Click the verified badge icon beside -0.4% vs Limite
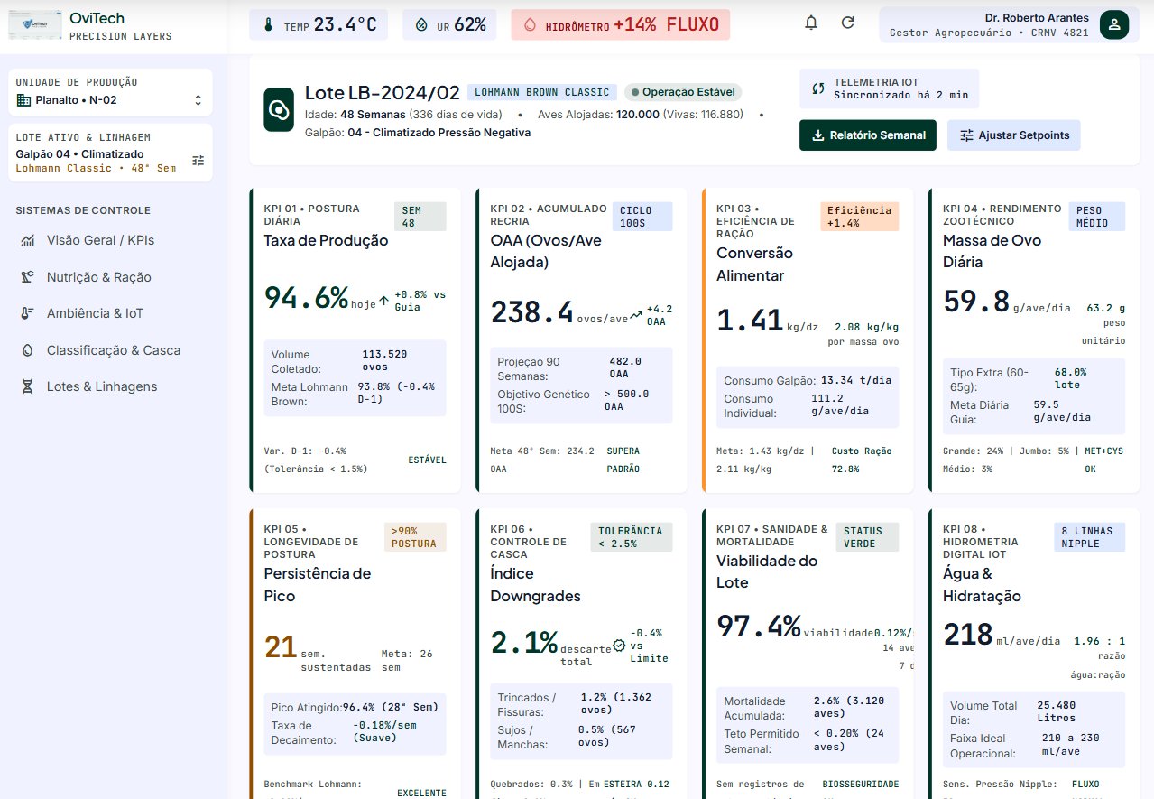 point(619,646)
